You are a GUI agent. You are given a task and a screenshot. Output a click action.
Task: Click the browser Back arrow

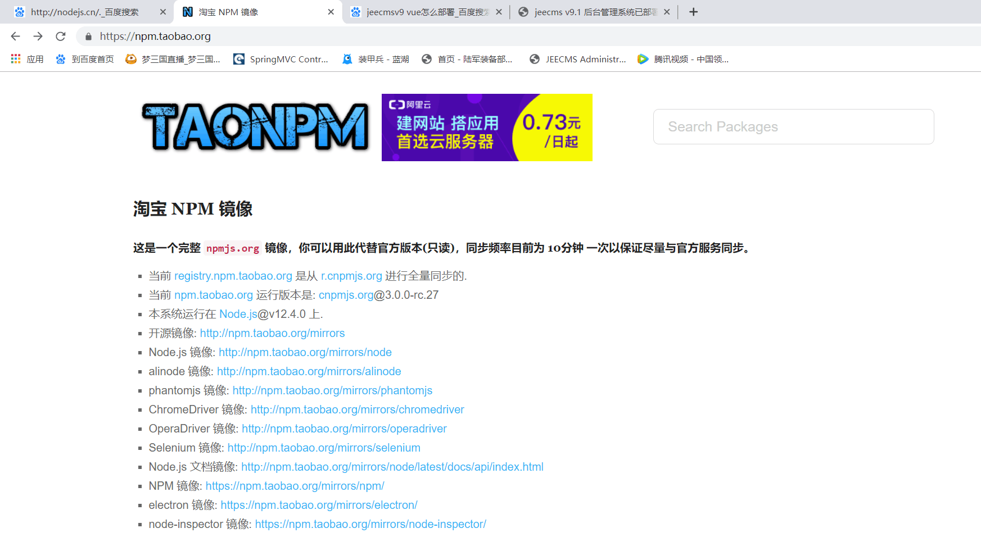coord(15,37)
